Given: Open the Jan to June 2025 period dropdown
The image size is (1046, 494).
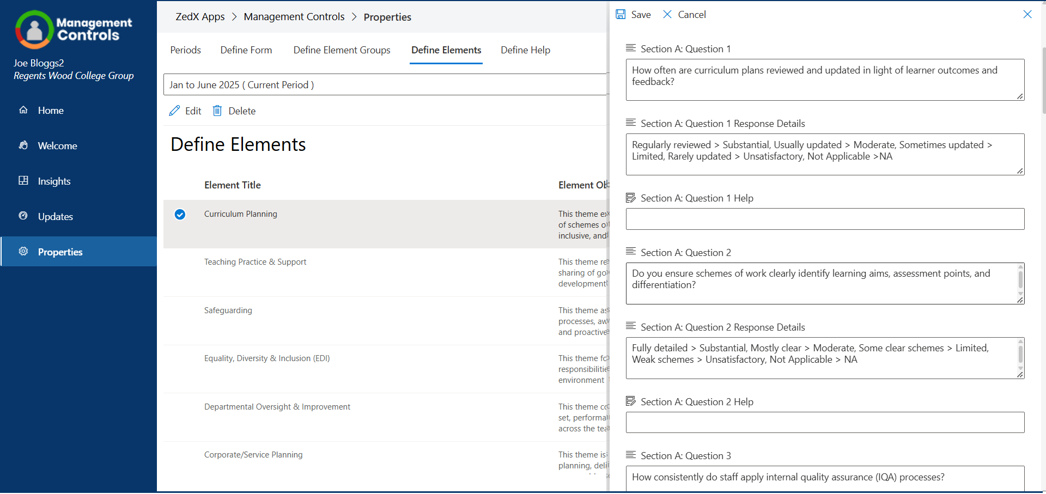Looking at the screenshot, I should (386, 85).
